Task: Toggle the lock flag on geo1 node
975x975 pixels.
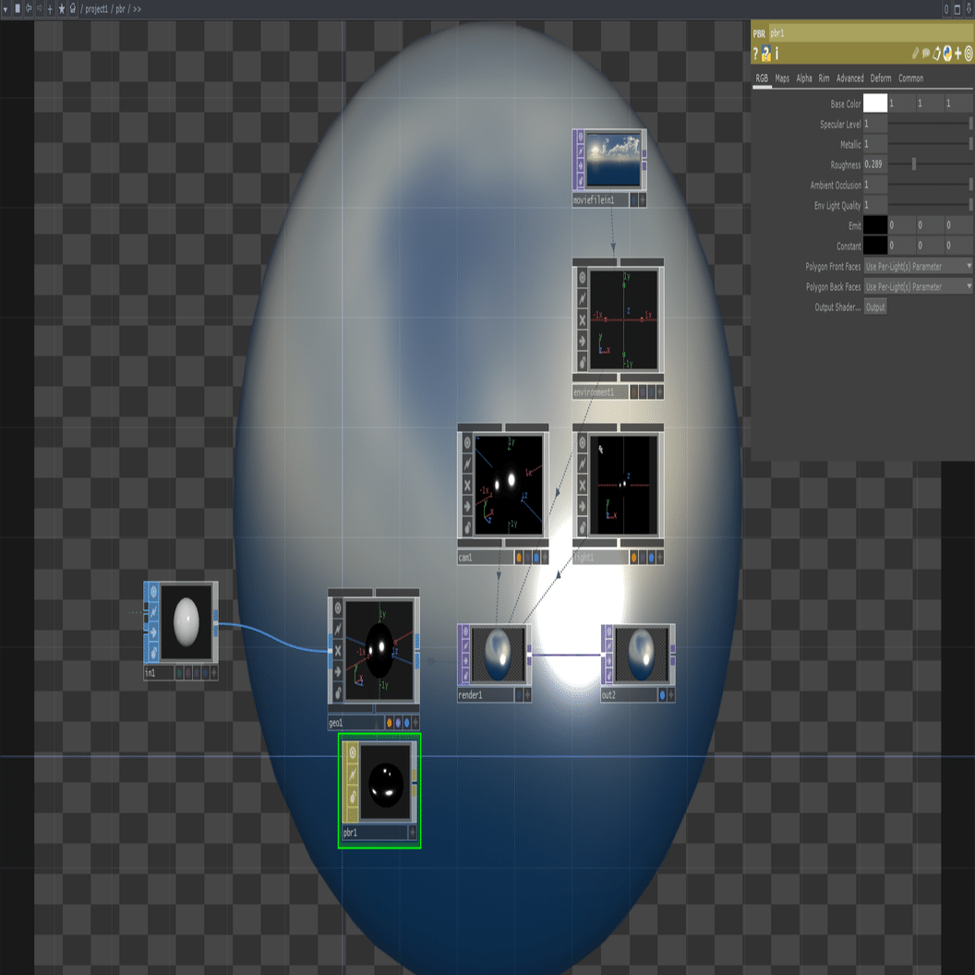Action: tap(338, 692)
